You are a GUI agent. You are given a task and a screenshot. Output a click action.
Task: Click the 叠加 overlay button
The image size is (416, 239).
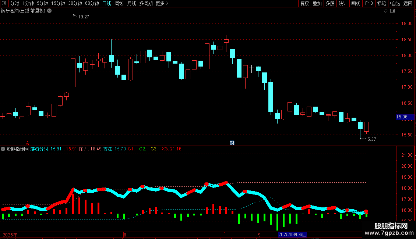pos(317,3)
